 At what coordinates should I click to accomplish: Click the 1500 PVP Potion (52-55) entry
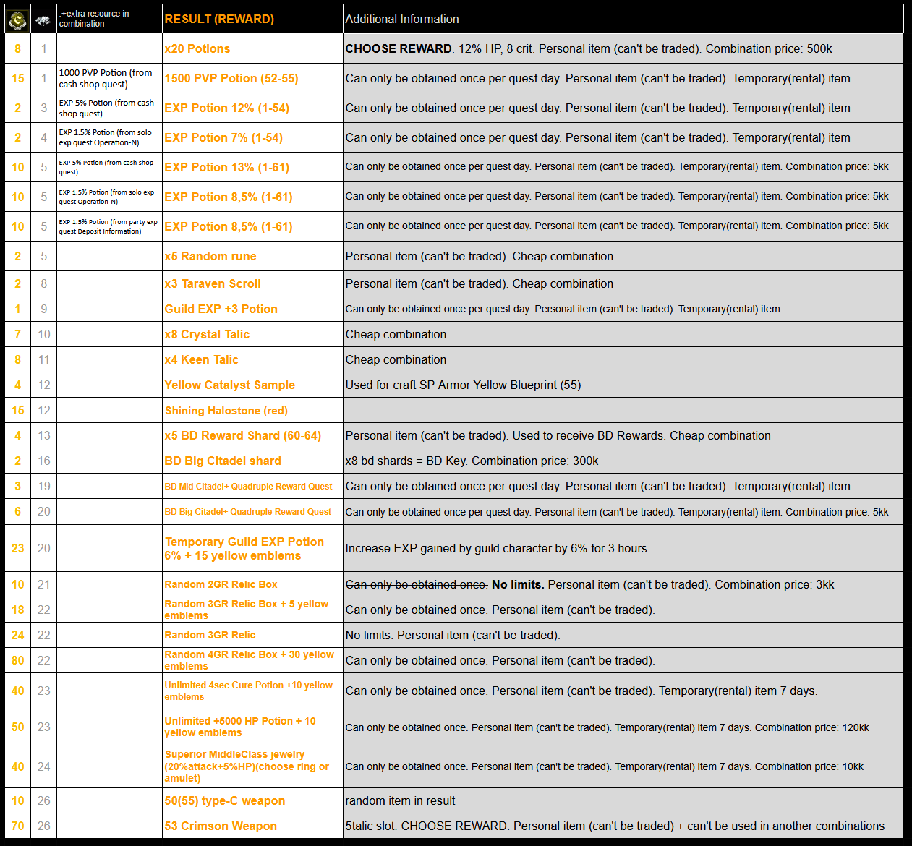pos(231,78)
